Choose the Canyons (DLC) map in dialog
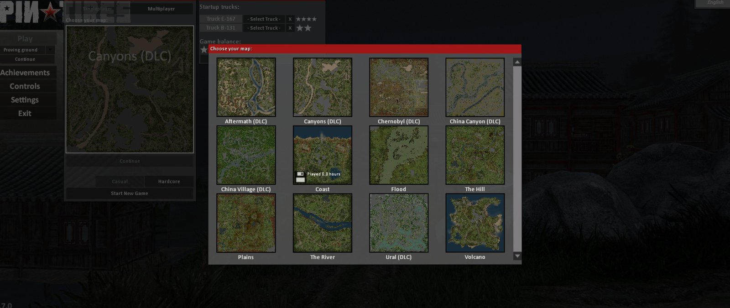This screenshot has width=730, height=308. [323, 87]
